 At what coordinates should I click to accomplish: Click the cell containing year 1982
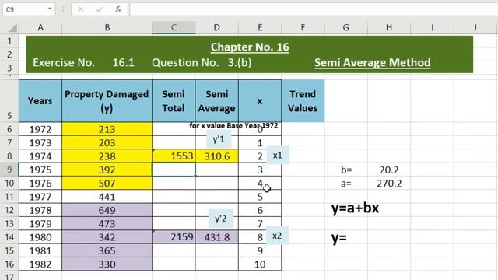coord(40,264)
